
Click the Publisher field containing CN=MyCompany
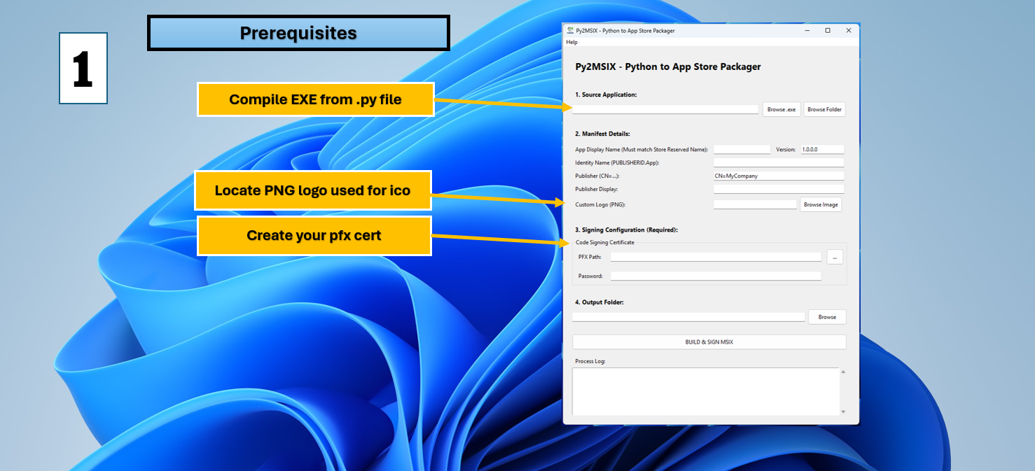778,176
